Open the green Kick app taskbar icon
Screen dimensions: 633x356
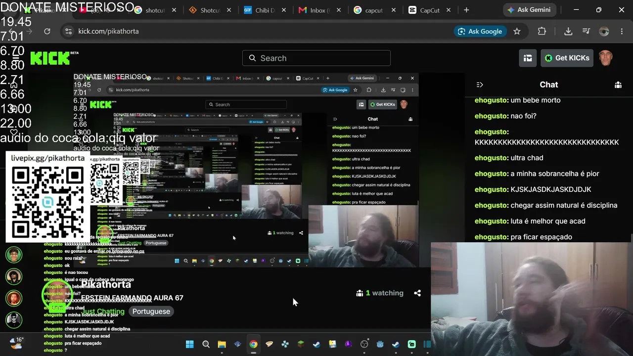[x=411, y=344]
